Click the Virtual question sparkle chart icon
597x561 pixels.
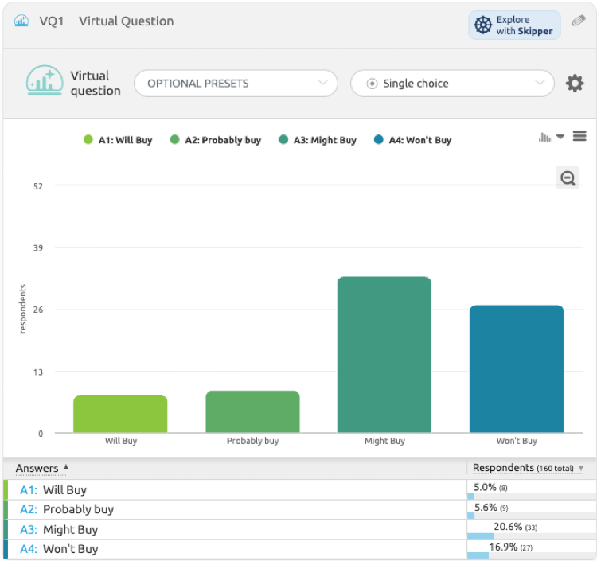[x=44, y=82]
